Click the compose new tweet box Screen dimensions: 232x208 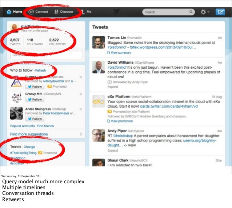[x=46, y=55]
